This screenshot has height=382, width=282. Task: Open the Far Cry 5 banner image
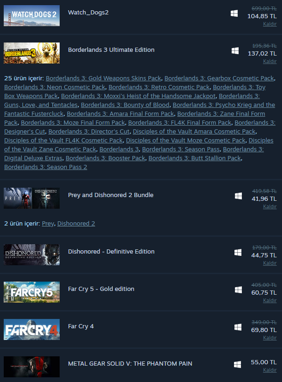[32, 292]
